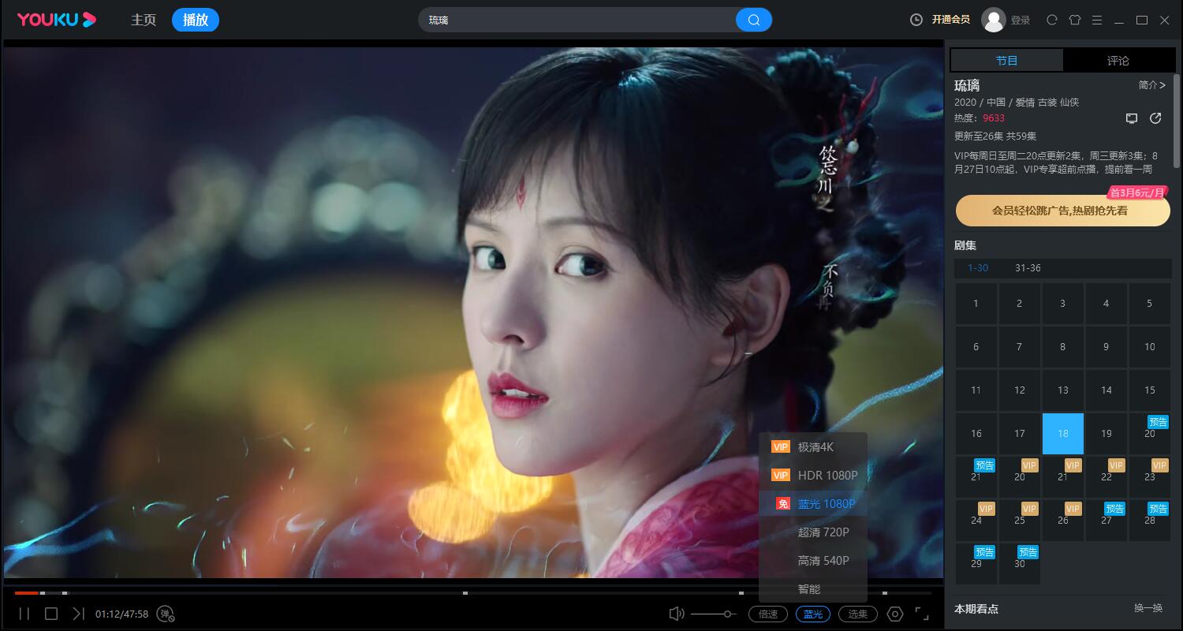
Task: Click the user avatar icon
Action: 993,20
